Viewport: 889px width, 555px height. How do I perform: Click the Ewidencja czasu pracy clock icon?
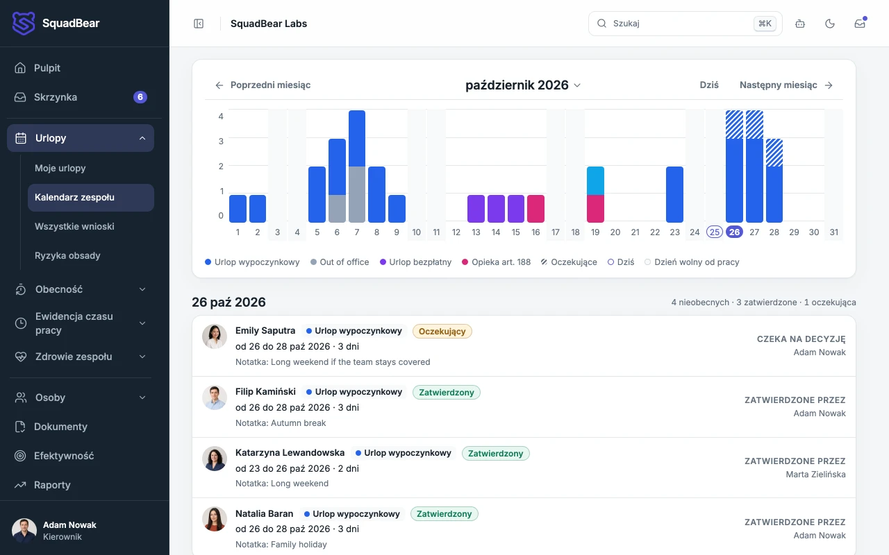click(21, 323)
